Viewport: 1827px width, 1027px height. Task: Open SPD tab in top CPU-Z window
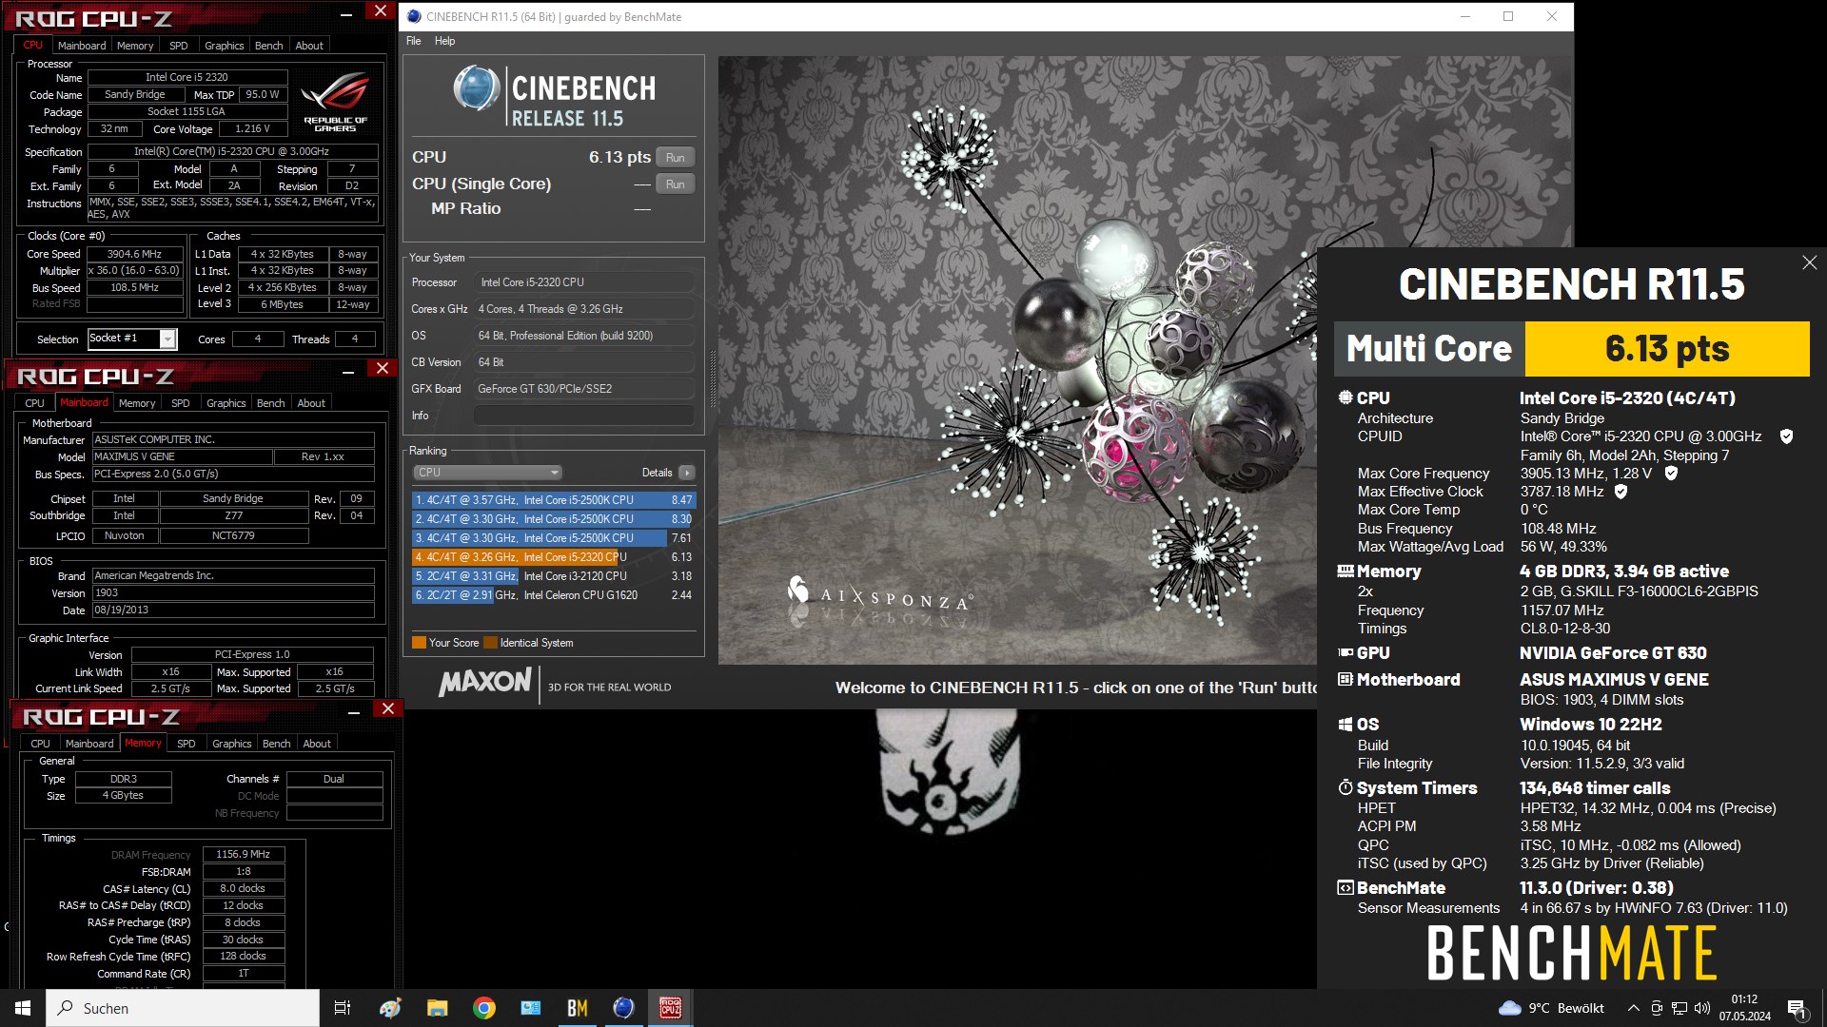178,46
